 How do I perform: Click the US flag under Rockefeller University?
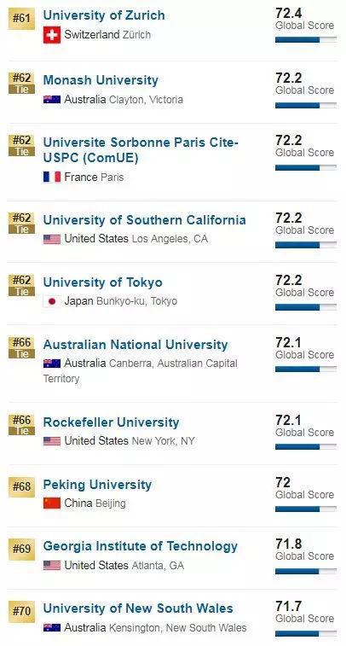point(52,441)
